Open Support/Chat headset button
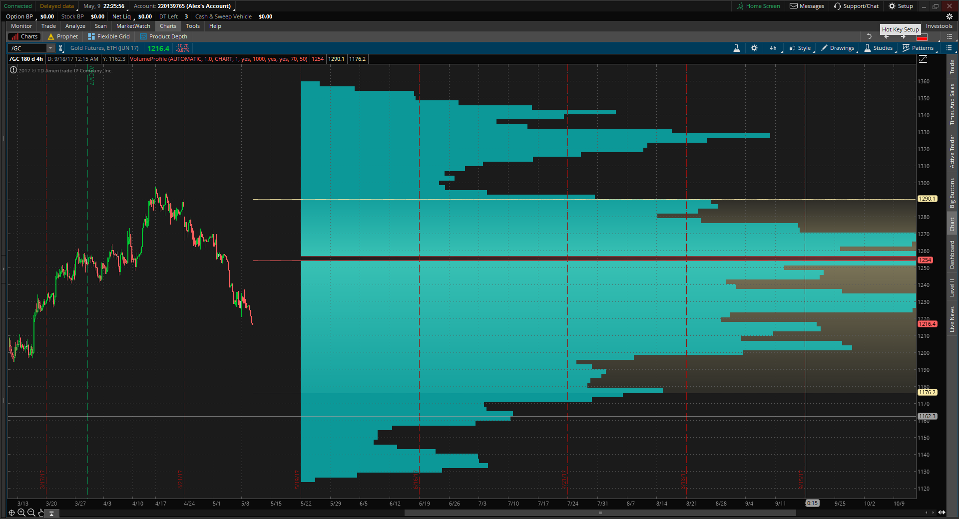Viewport: 959px width, 519px height. coord(856,6)
